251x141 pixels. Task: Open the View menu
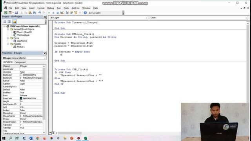click(24, 8)
